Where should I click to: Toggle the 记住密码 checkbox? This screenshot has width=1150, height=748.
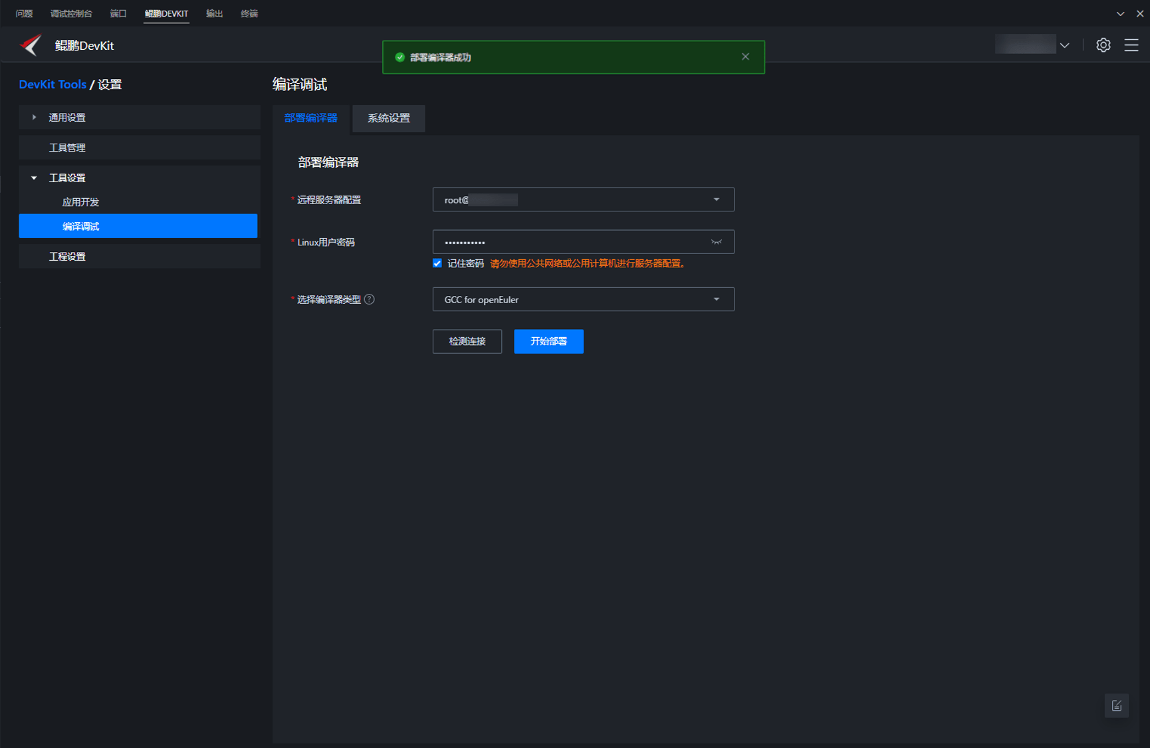(x=437, y=263)
